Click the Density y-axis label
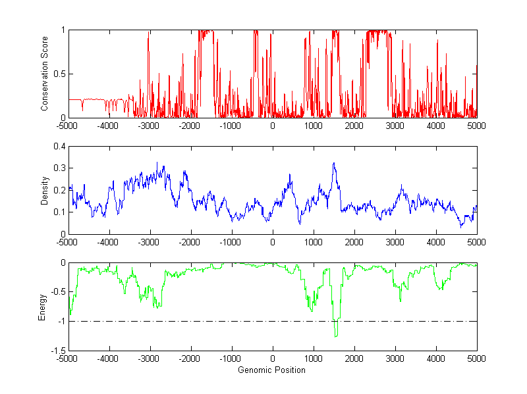The width and height of the screenshot is (527, 394). [x=45, y=190]
